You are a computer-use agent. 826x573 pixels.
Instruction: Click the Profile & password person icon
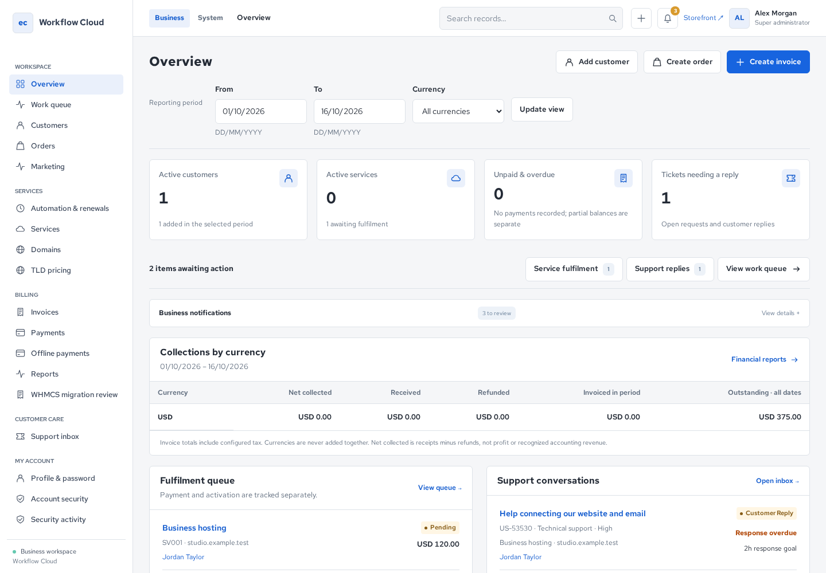pyautogui.click(x=21, y=478)
